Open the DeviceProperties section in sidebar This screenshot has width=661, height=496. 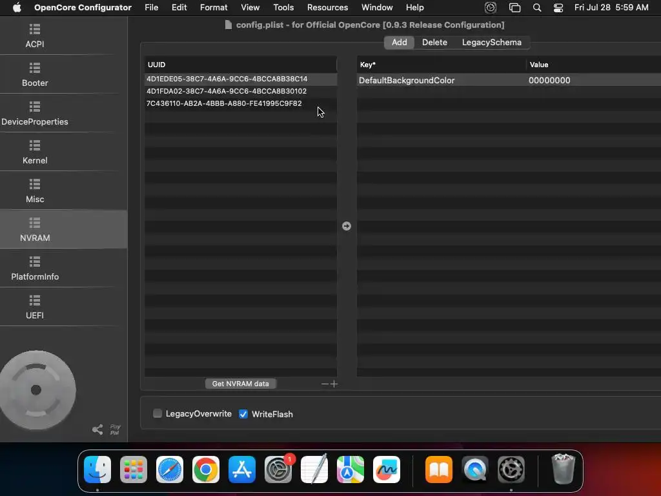tap(35, 113)
